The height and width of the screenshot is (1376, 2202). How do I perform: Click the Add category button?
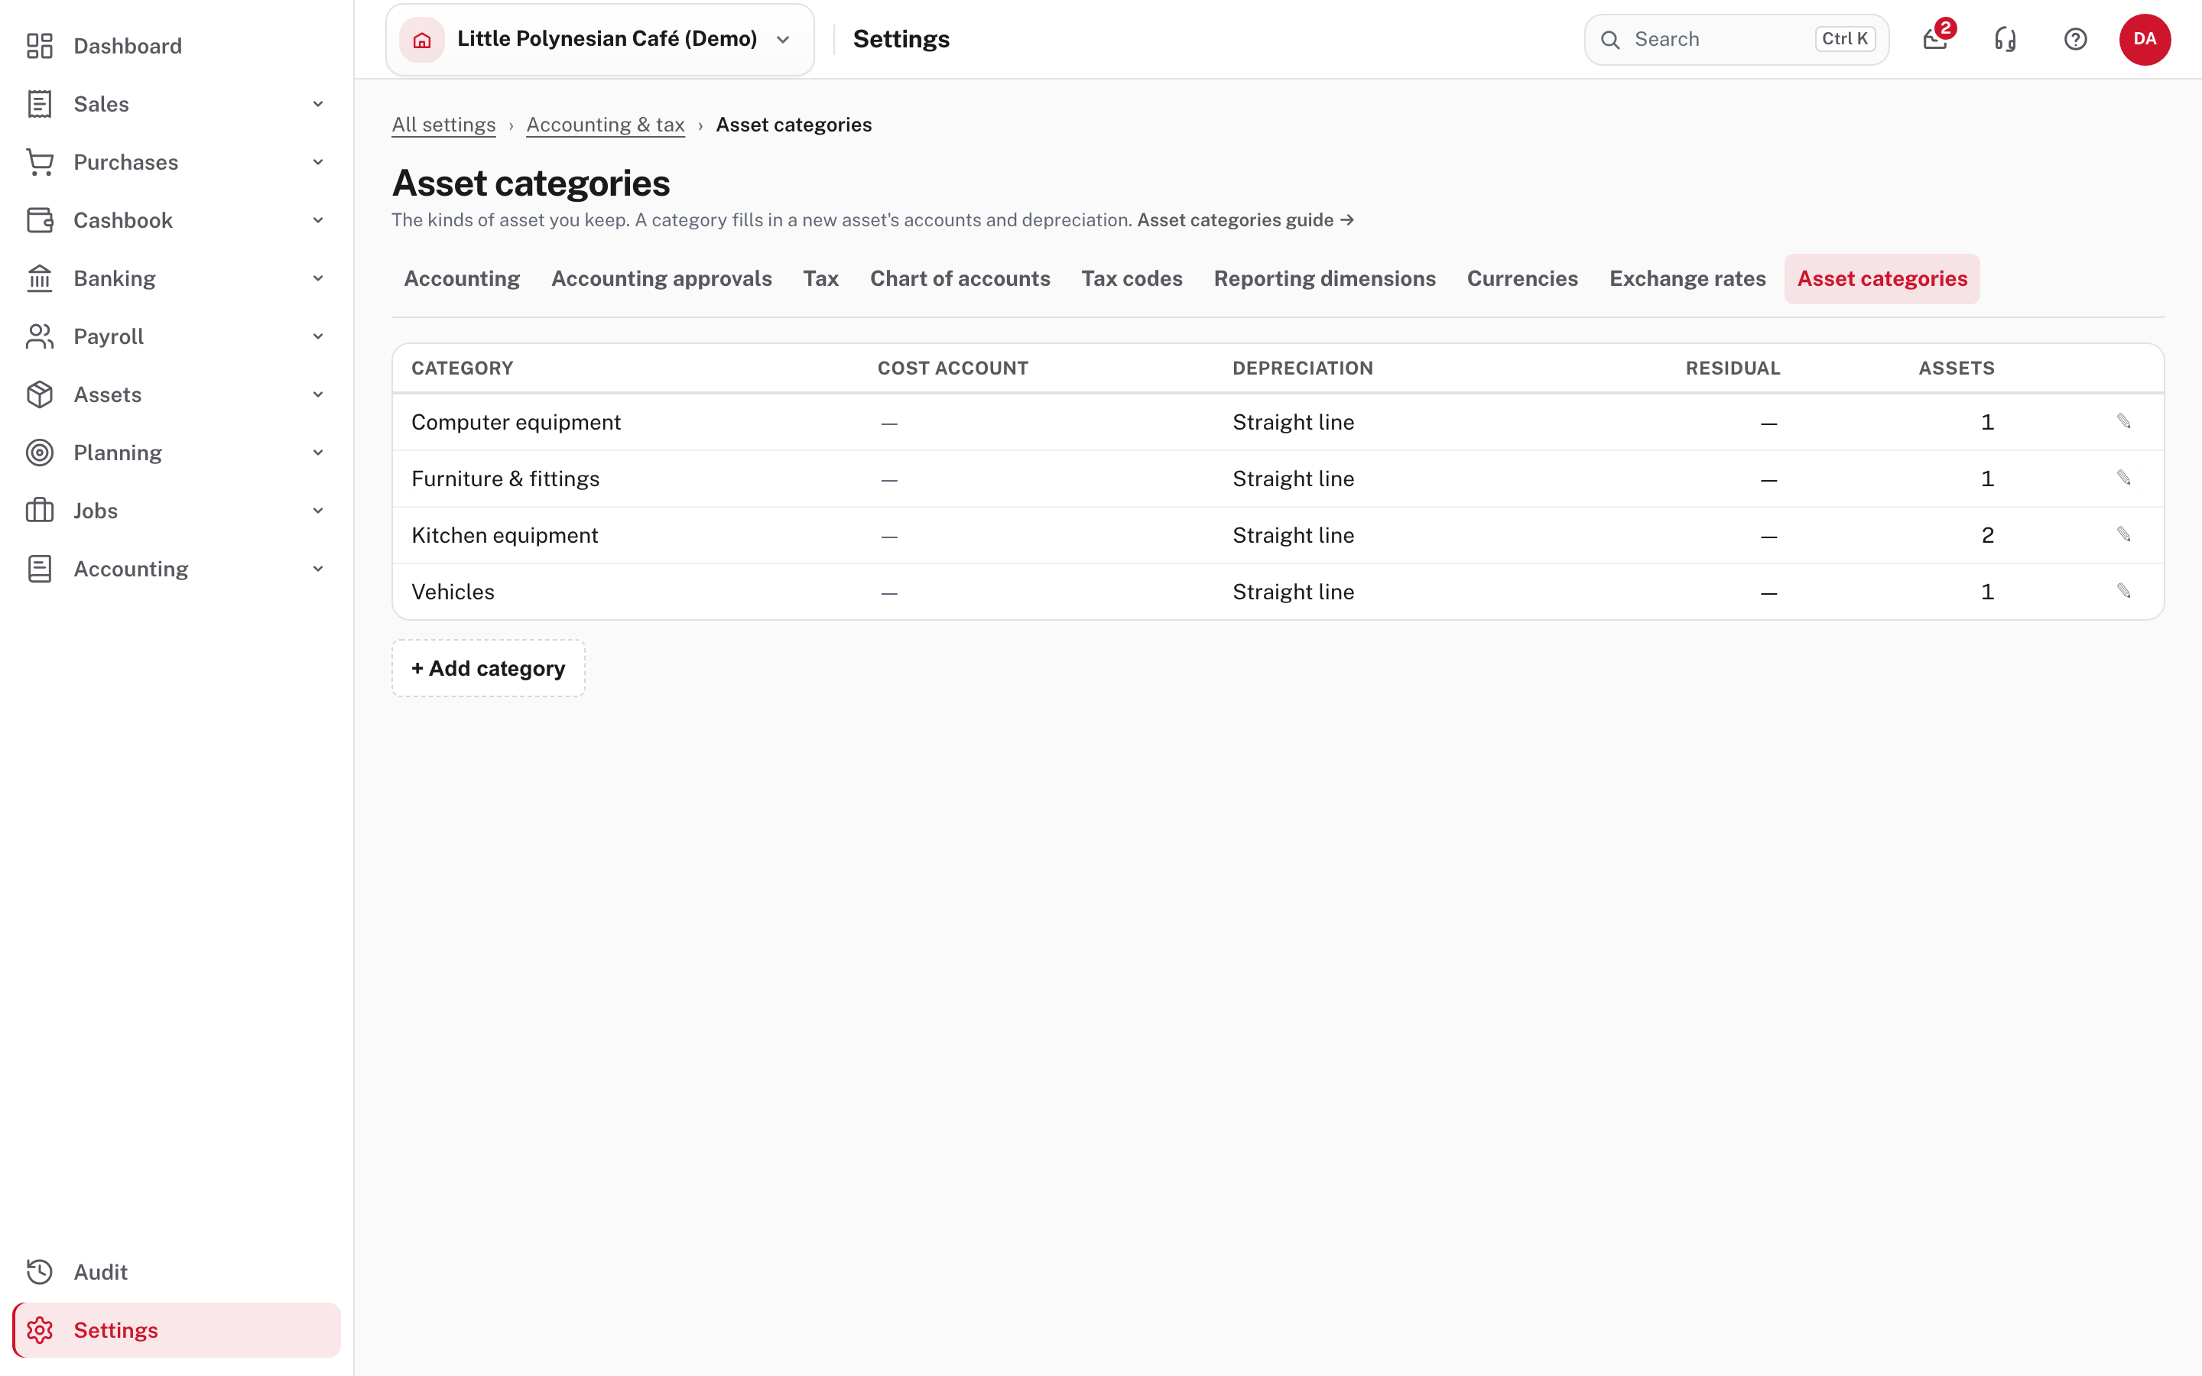pos(489,668)
